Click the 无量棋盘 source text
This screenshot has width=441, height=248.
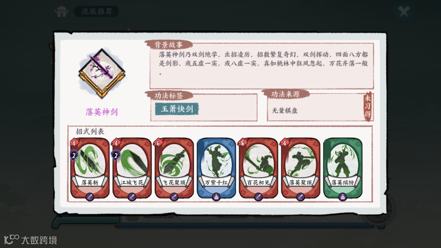pyautogui.click(x=285, y=111)
